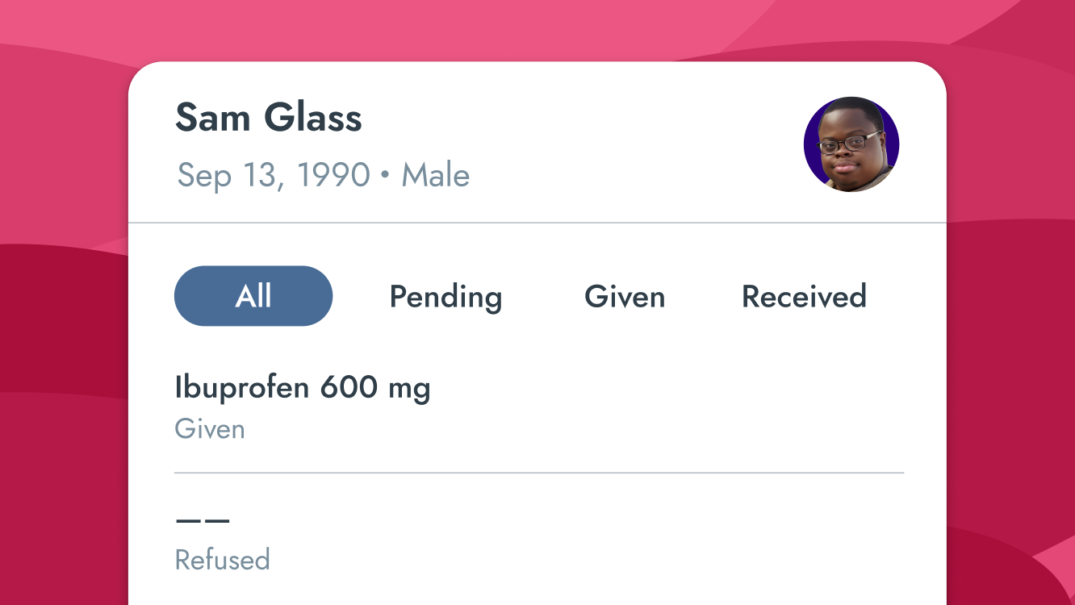This screenshot has height=605, width=1075.
Task: Select the unnamed medication dash placeholder
Action: pos(203,521)
